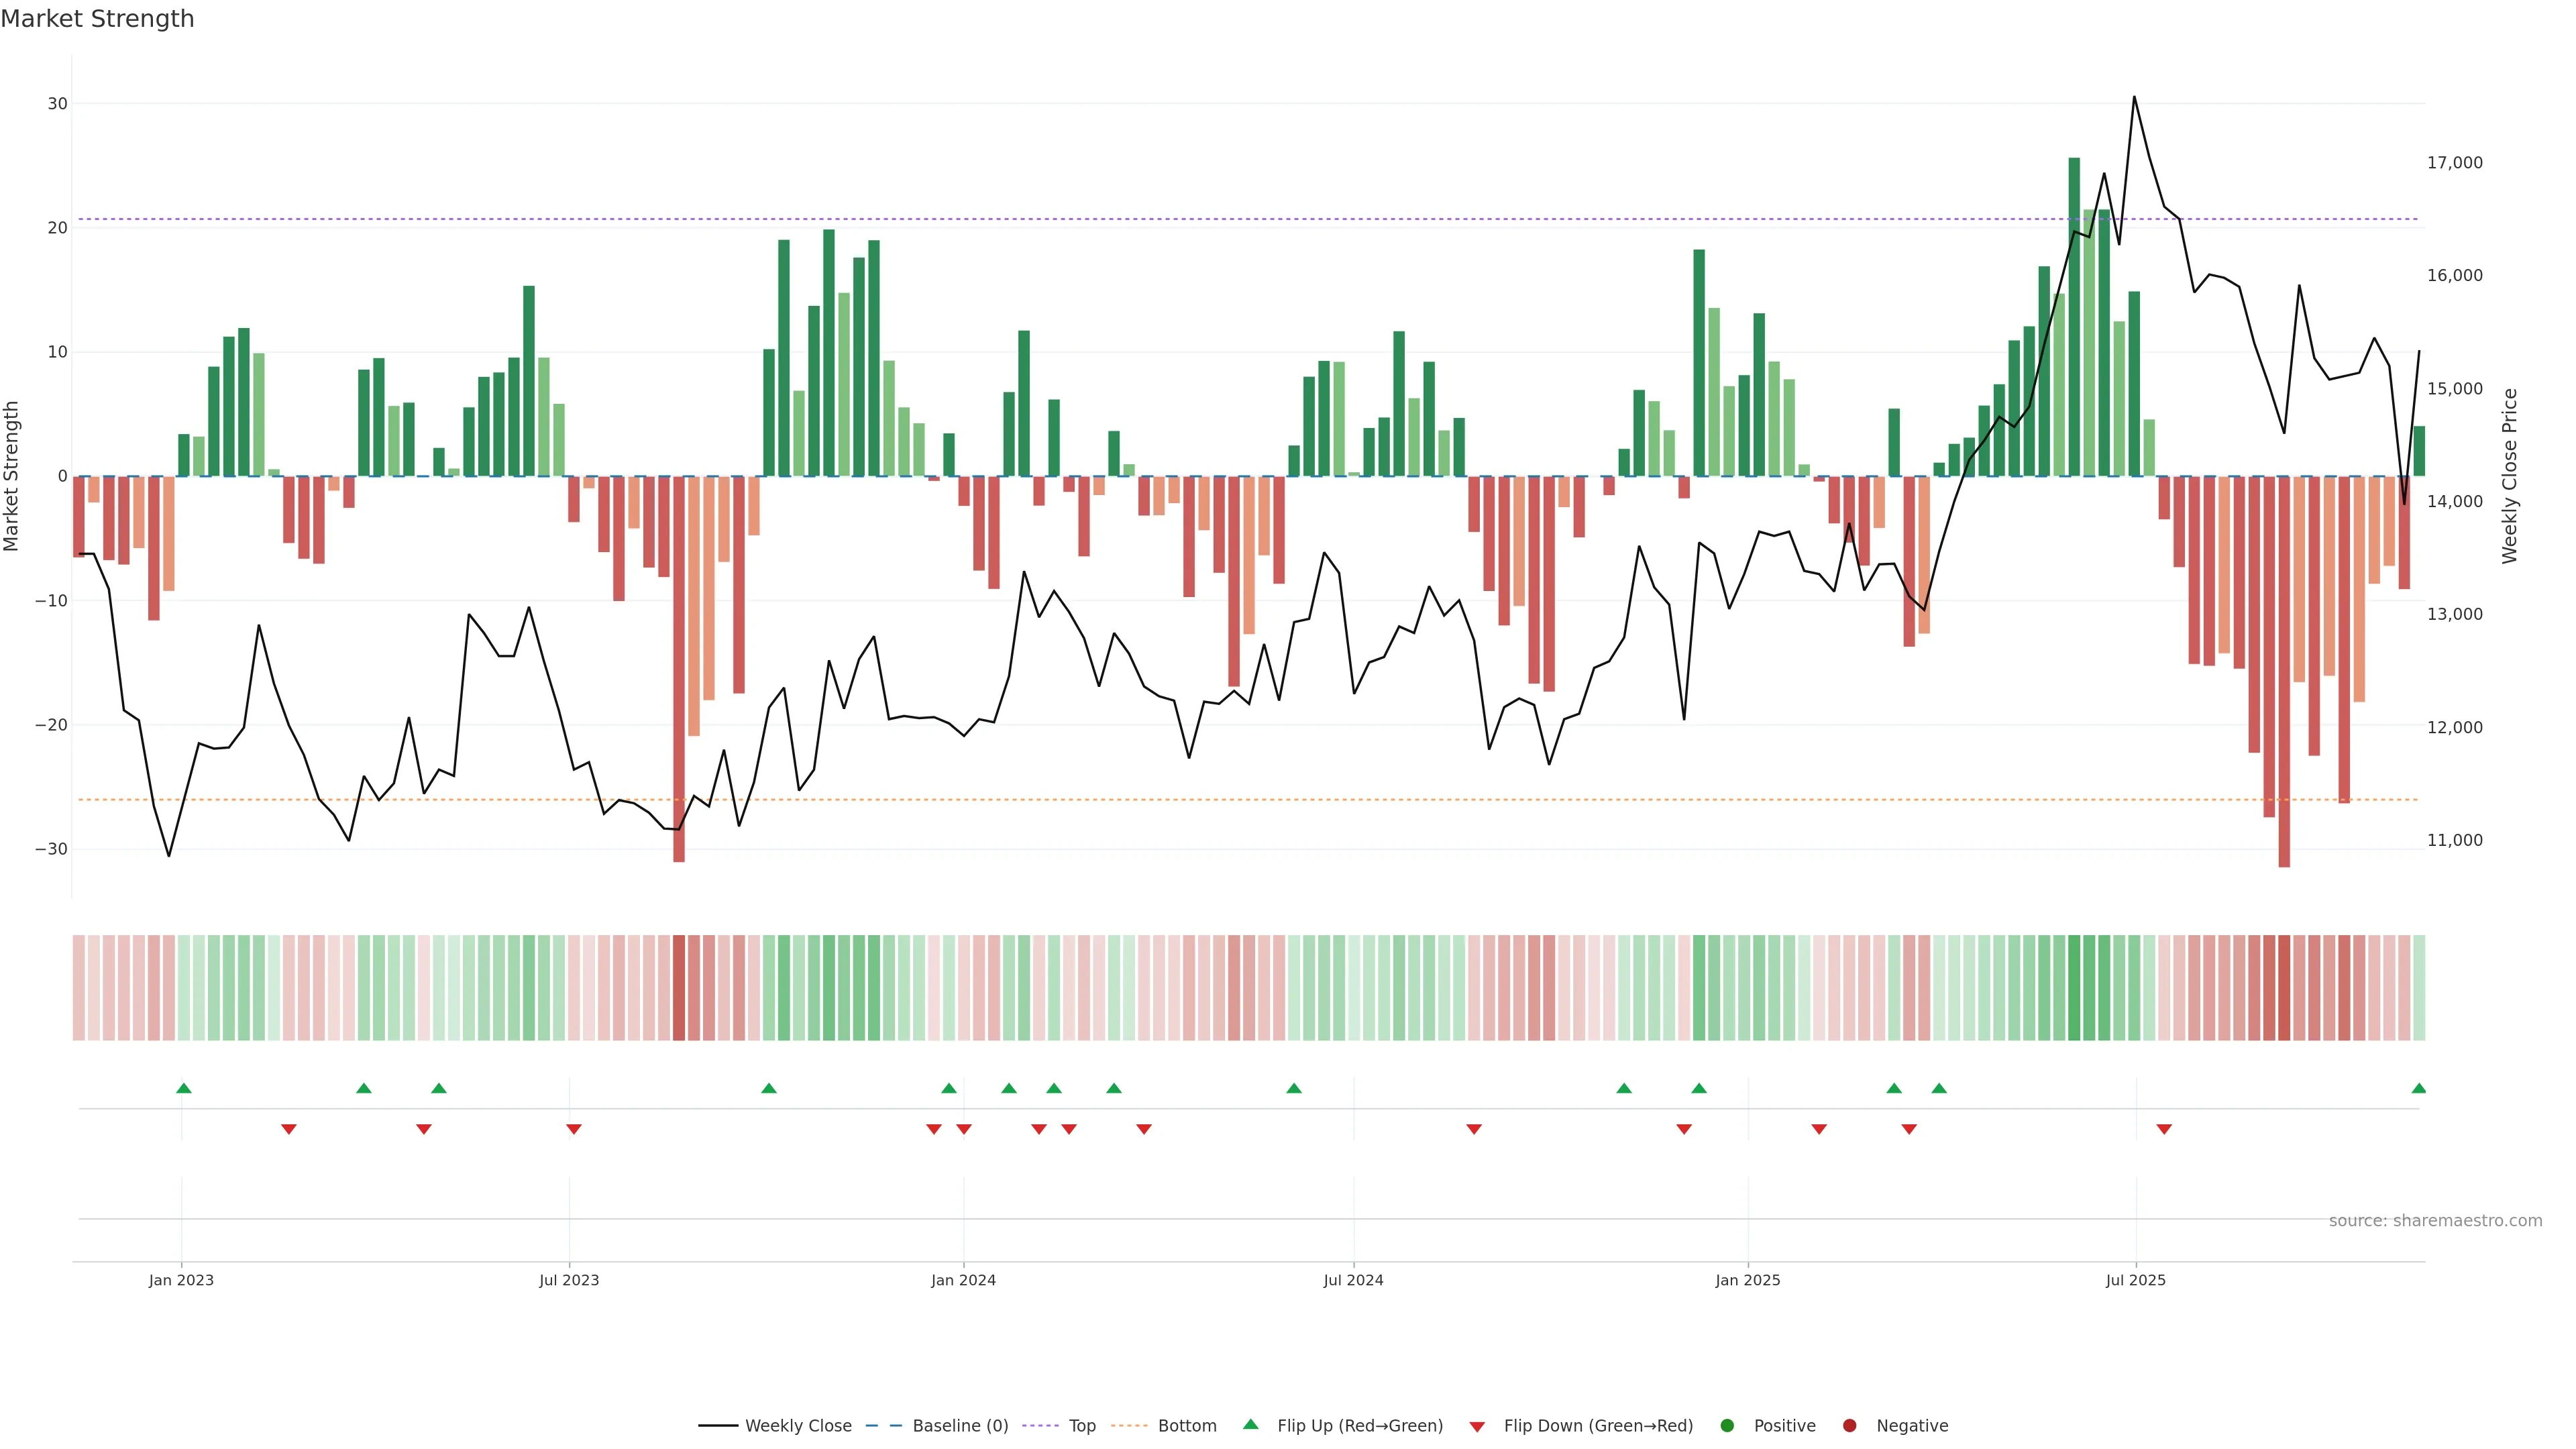Click the Jan 2024 x-axis label
Image resolution: width=2576 pixels, height=1449 pixels.
pyautogui.click(x=963, y=1280)
